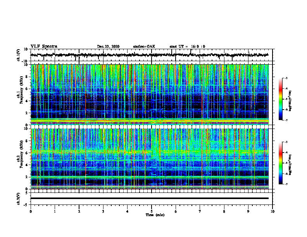The image size is (307, 237).
Task: Click the "2" kHz tick on ch.2 spectrogram
Action: [27, 177]
